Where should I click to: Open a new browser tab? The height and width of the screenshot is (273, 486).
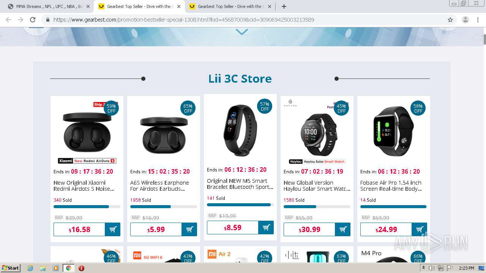284,6
